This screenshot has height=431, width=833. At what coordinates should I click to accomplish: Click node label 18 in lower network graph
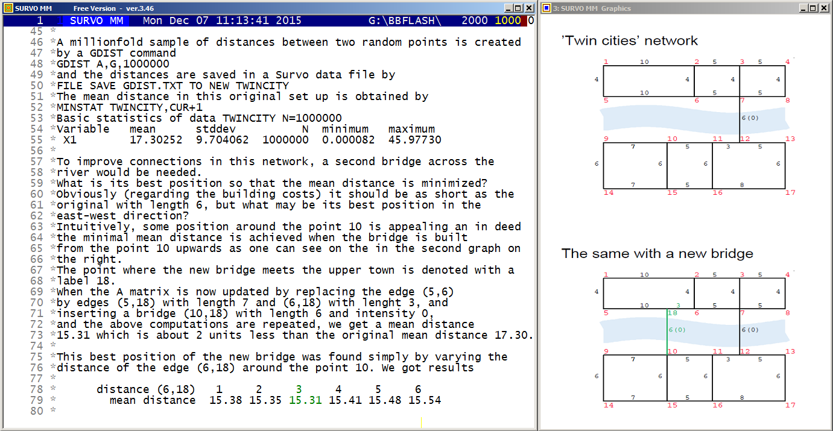tap(673, 313)
